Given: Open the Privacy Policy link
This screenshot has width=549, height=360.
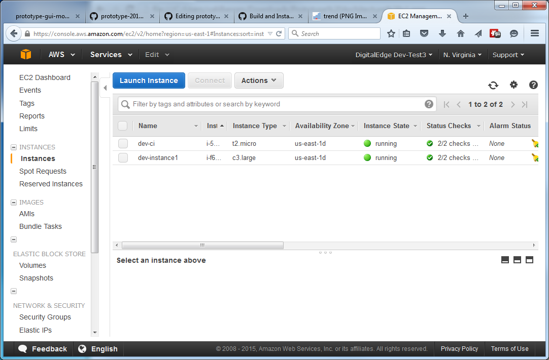Looking at the screenshot, I should coord(459,349).
